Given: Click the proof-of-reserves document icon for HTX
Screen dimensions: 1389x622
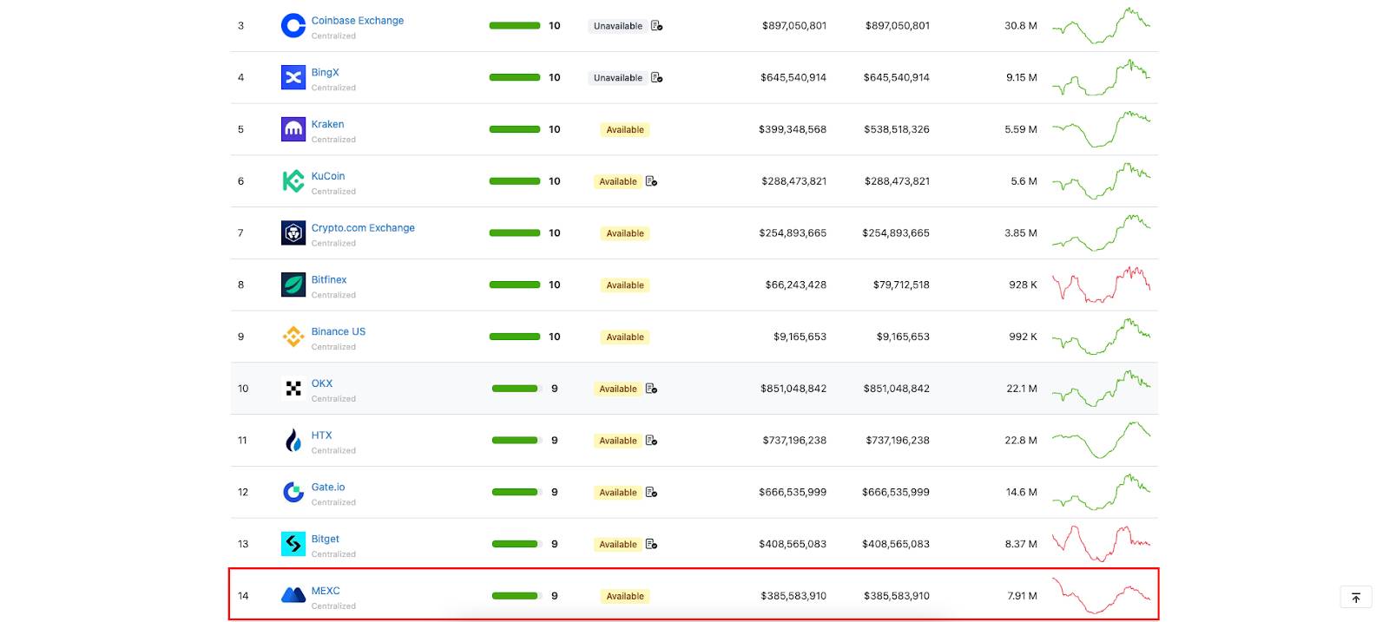Looking at the screenshot, I should [651, 441].
